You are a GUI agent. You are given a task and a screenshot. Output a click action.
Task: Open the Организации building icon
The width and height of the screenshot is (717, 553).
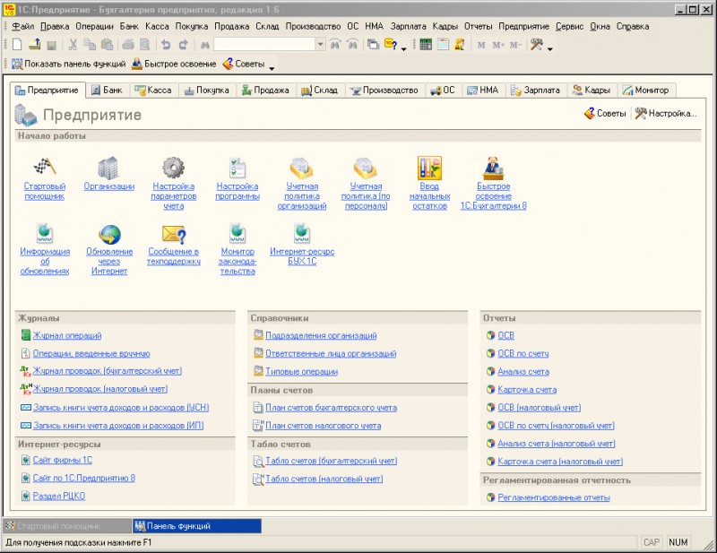(108, 168)
